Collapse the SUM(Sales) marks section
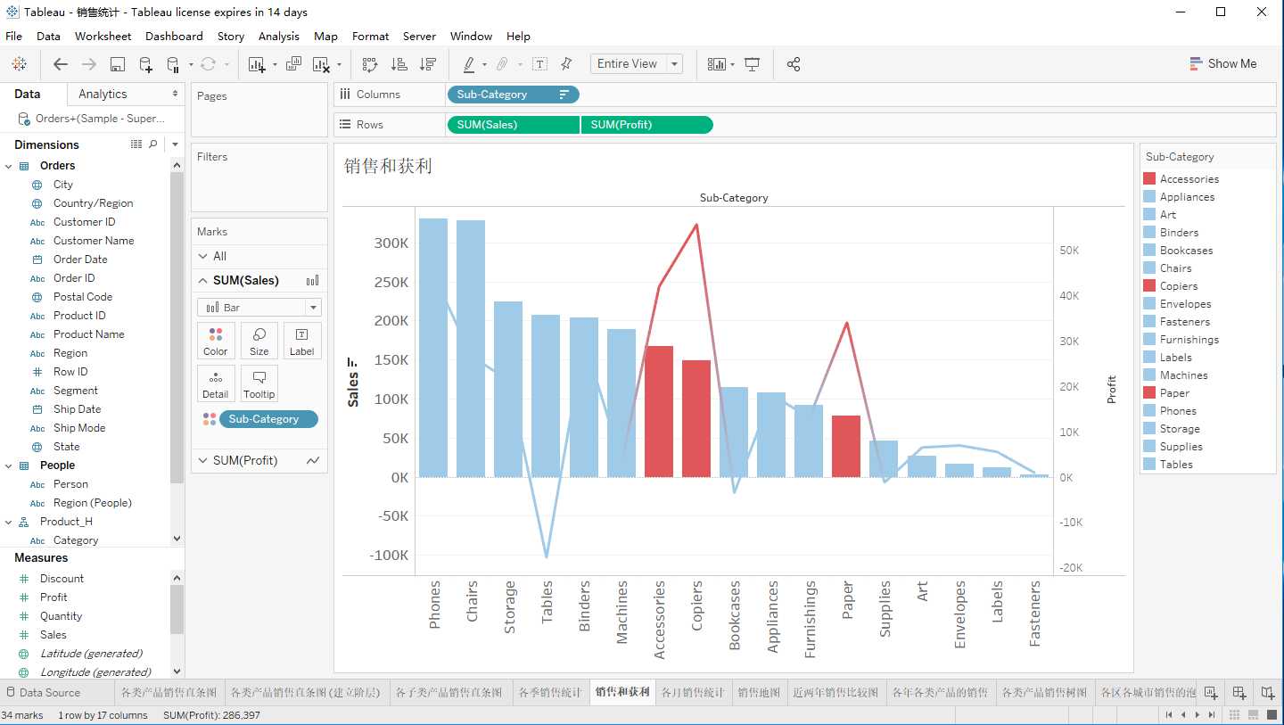 click(x=204, y=280)
